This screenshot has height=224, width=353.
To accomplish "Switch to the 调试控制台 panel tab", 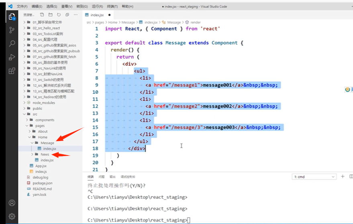I will point(128,177).
